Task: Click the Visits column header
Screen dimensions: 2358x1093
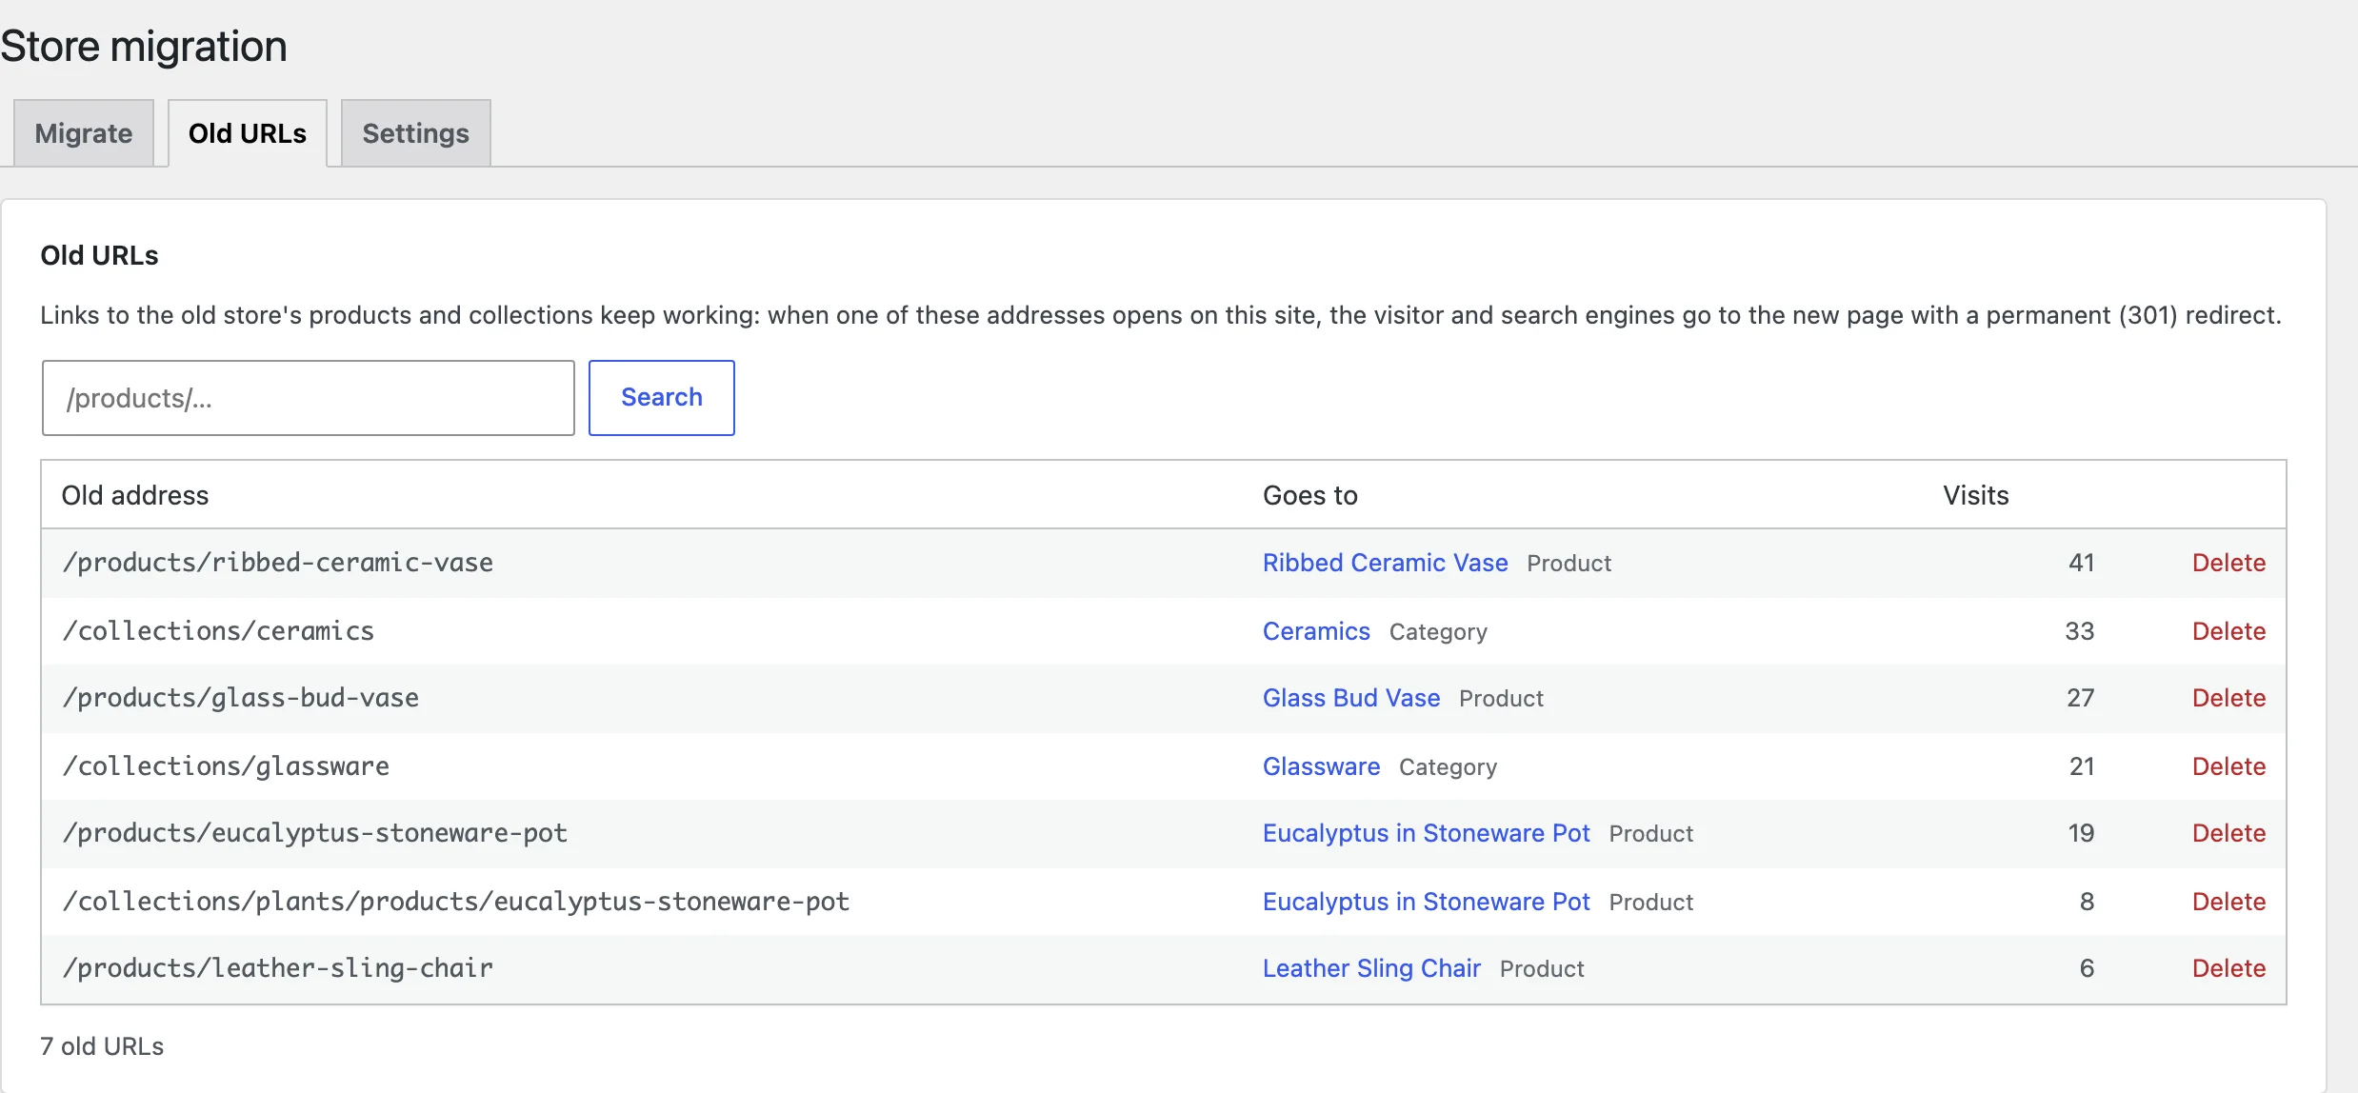Action: pos(1976,495)
